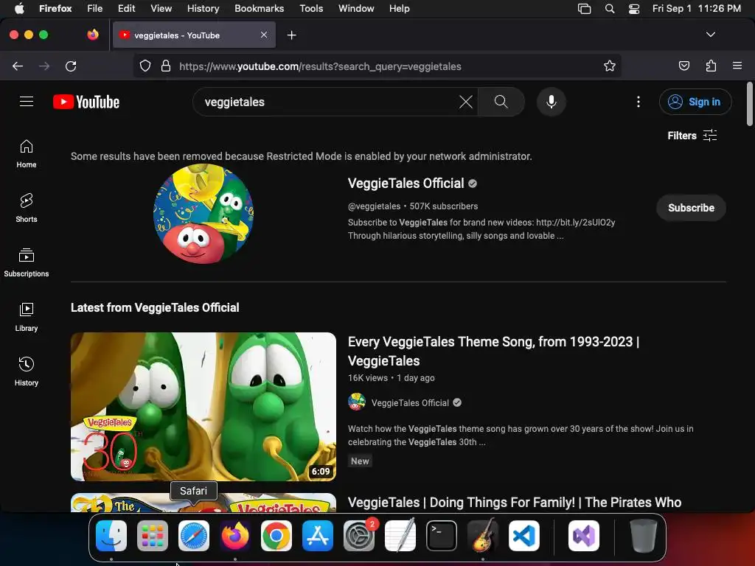Open VeggieTales Official channel title
Image resolution: width=755 pixels, height=566 pixels.
[x=406, y=184]
